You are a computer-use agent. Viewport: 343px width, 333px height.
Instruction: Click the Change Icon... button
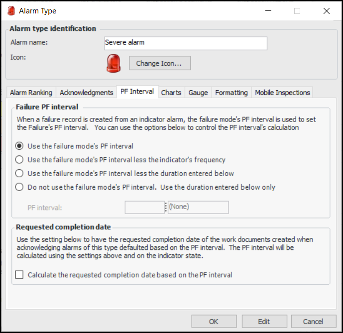[x=159, y=63]
